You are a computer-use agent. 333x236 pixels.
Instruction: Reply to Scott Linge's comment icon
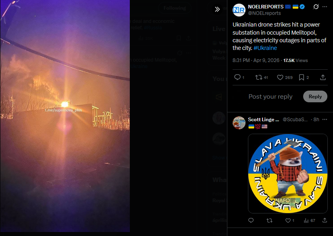pyautogui.click(x=251, y=221)
